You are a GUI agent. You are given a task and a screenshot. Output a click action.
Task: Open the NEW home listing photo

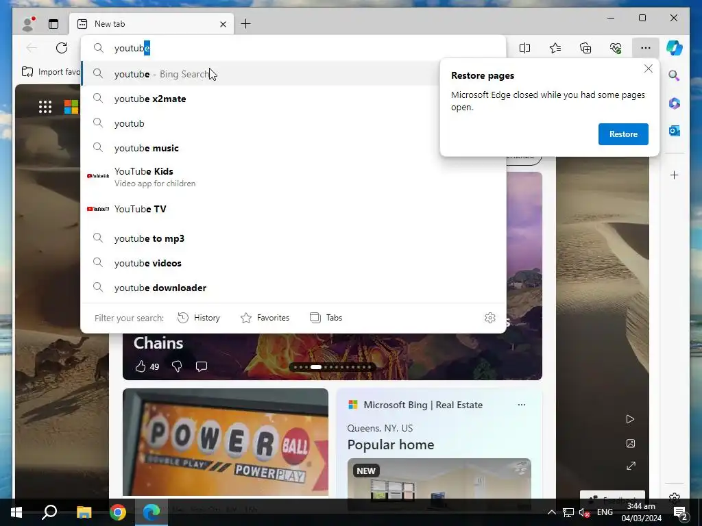439,479
